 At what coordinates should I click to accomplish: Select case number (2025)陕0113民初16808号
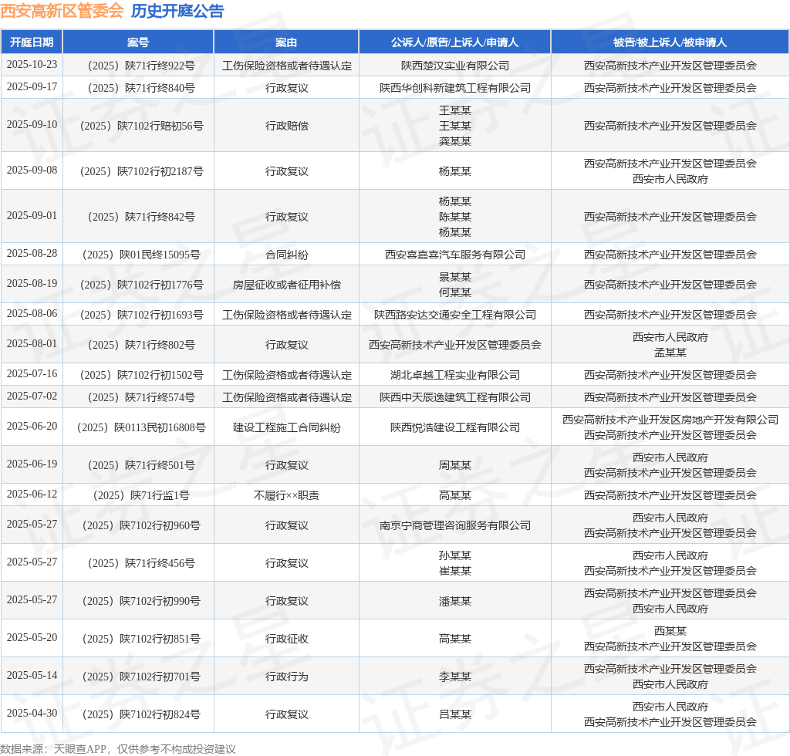click(x=139, y=427)
